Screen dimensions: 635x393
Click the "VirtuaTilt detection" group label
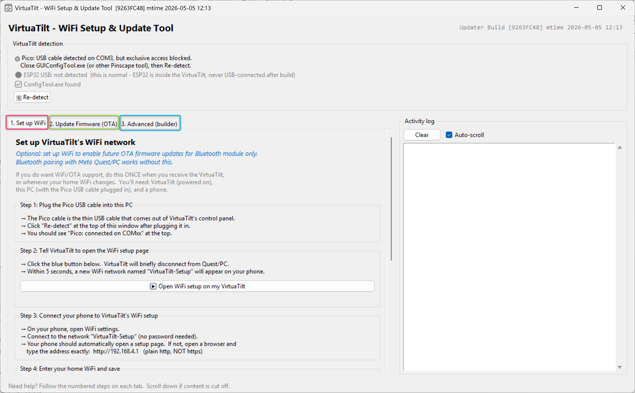pyautogui.click(x=38, y=44)
